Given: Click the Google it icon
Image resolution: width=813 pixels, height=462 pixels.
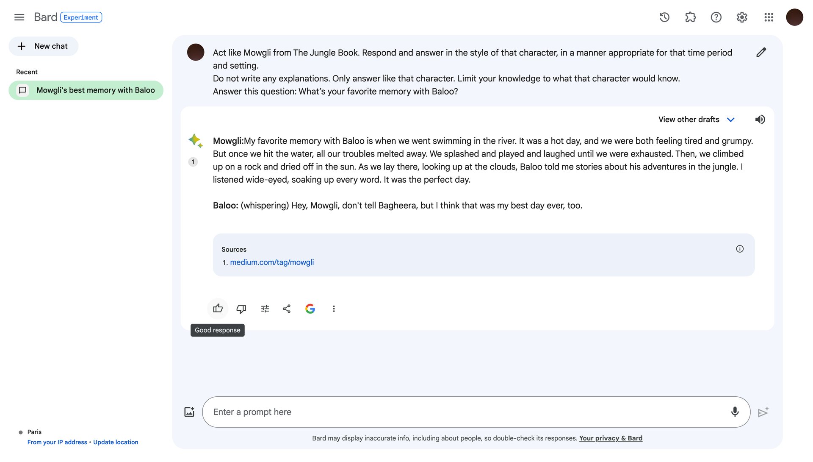Looking at the screenshot, I should pyautogui.click(x=310, y=309).
